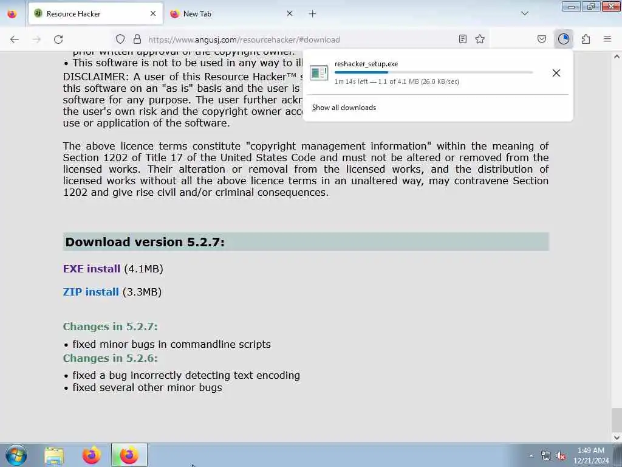
Task: Open the Windows Start menu
Action: click(16, 455)
